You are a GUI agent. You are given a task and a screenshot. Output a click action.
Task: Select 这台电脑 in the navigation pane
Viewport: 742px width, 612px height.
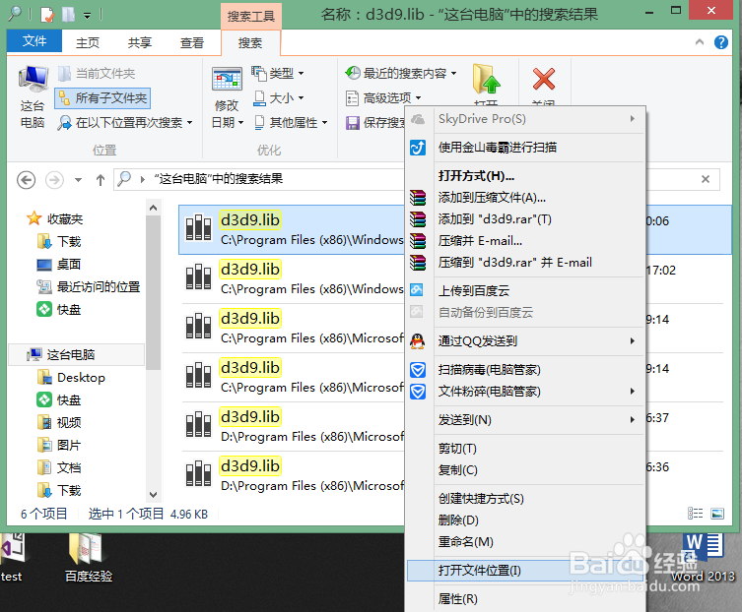(76, 354)
